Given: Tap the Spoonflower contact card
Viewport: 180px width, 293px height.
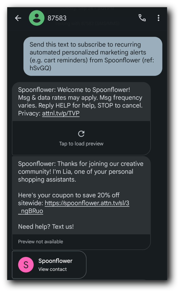Looking at the screenshot, I should coord(49,265).
